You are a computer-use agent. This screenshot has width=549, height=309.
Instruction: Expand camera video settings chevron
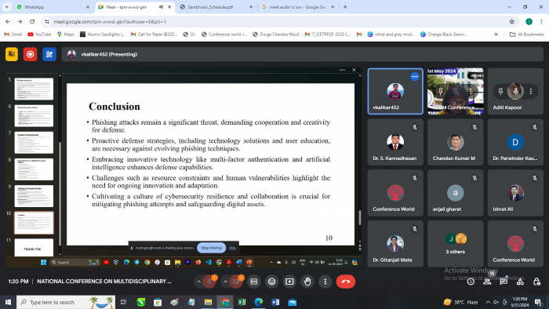point(226,282)
